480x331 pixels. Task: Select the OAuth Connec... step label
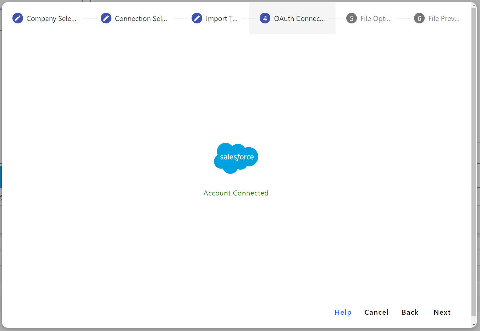tap(299, 18)
